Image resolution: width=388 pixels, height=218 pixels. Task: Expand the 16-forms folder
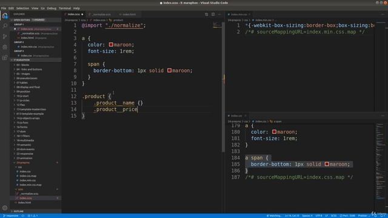36,127
